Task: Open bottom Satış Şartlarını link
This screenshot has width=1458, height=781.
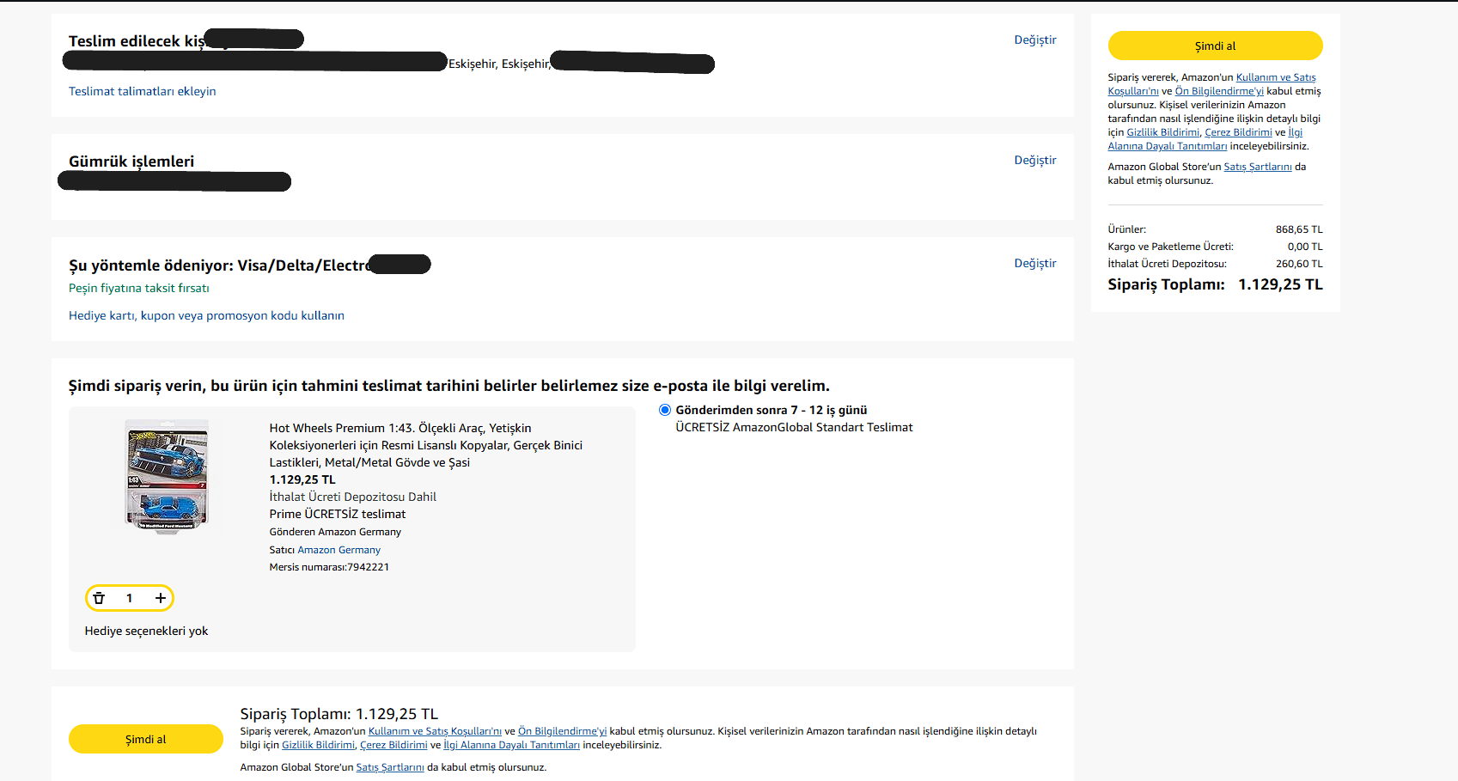Action: coord(390,767)
